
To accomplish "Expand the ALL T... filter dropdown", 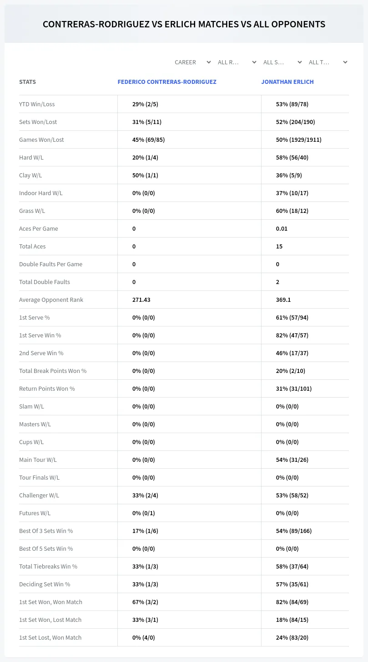I will pos(328,62).
